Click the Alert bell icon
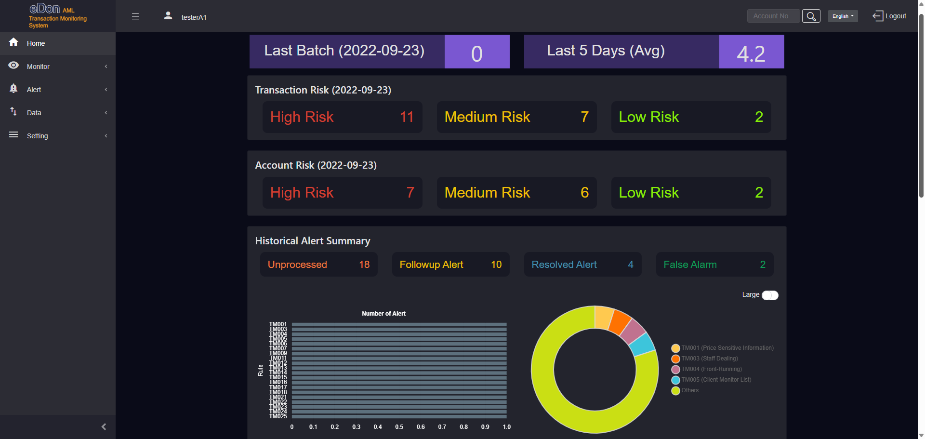The width and height of the screenshot is (925, 439). coord(14,89)
